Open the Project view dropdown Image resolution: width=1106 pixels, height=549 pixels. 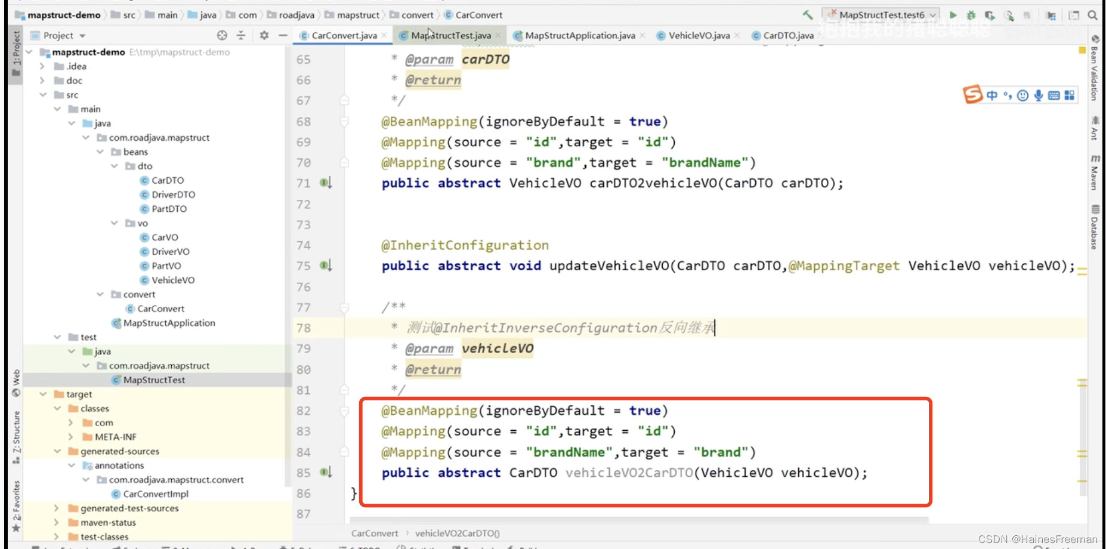[58, 36]
